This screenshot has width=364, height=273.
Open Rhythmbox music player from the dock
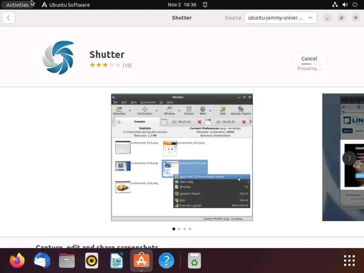[91, 260]
